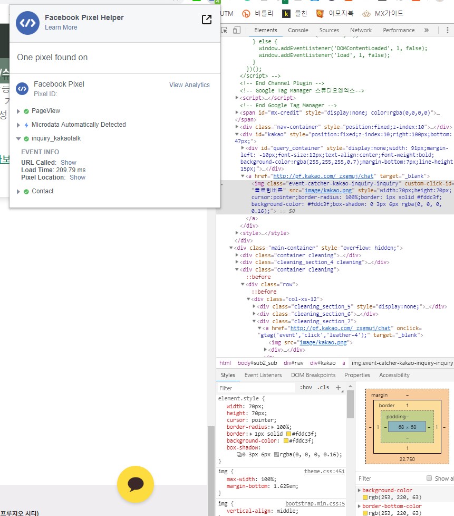Open Facebook Pixel Helper in new window icon
This screenshot has width=454, height=516.
pos(207,20)
